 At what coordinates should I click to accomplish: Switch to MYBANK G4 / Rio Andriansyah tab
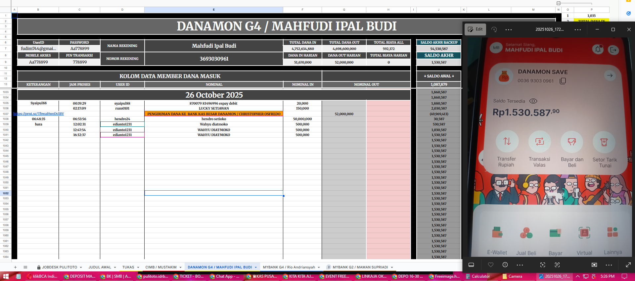[x=289, y=267]
